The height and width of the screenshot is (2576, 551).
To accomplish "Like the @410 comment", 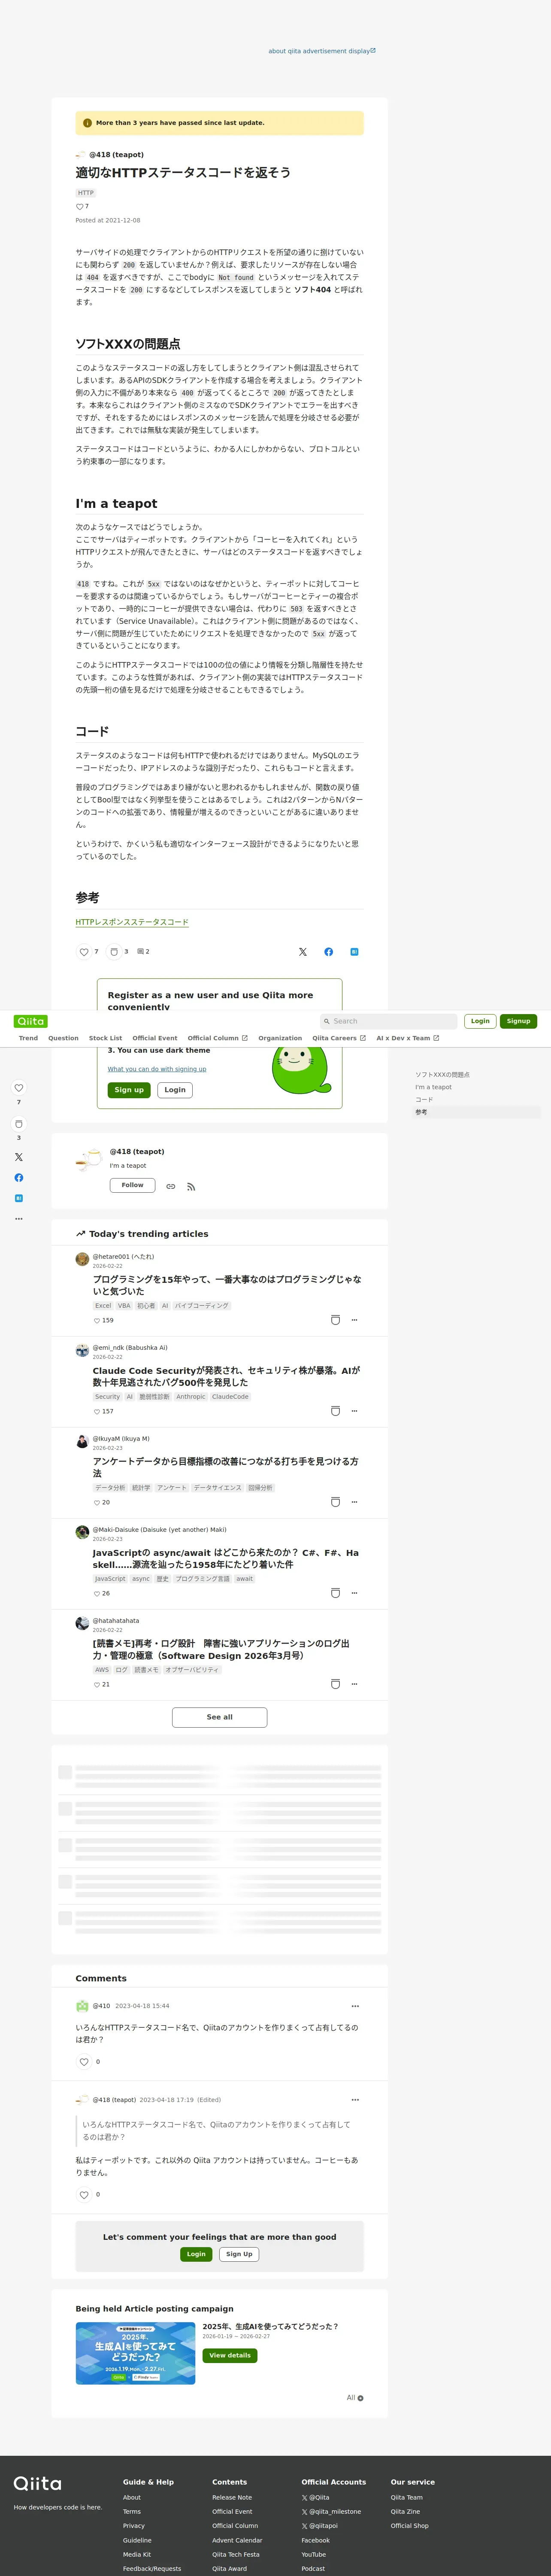I will (84, 2062).
